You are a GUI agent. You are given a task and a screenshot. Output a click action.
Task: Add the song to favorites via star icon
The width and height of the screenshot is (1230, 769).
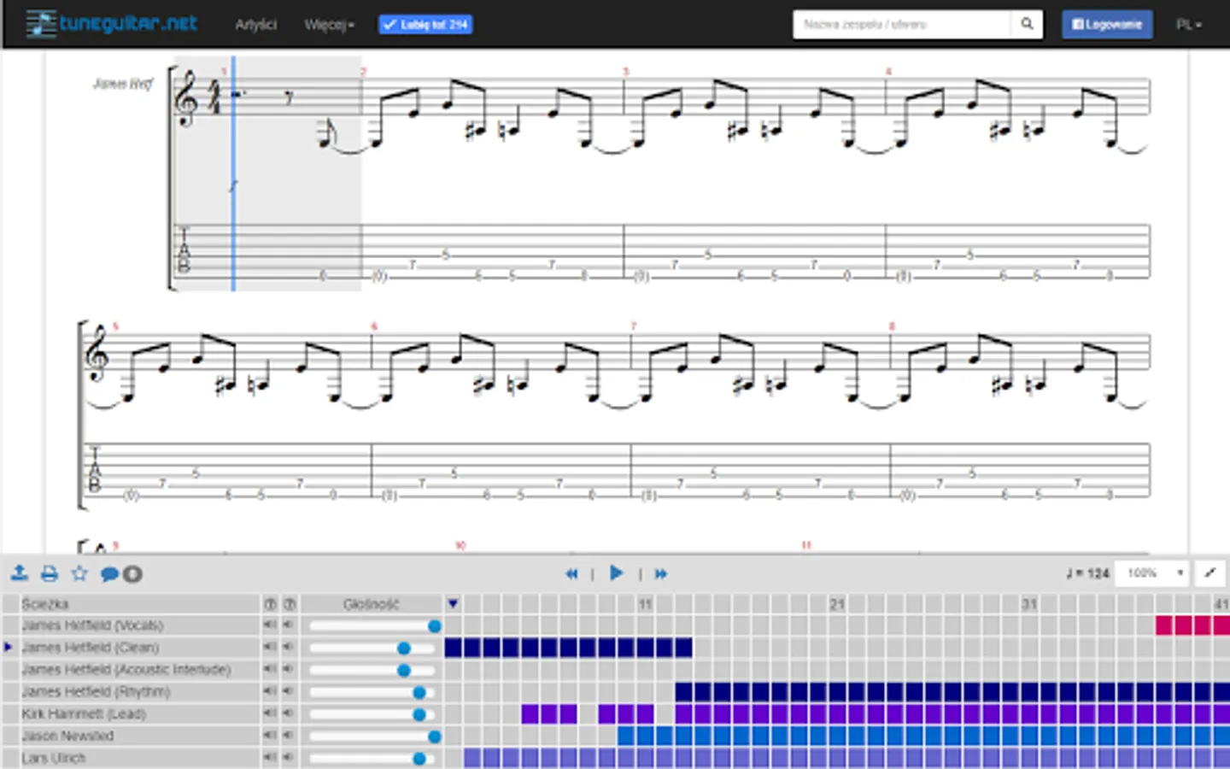(x=79, y=573)
